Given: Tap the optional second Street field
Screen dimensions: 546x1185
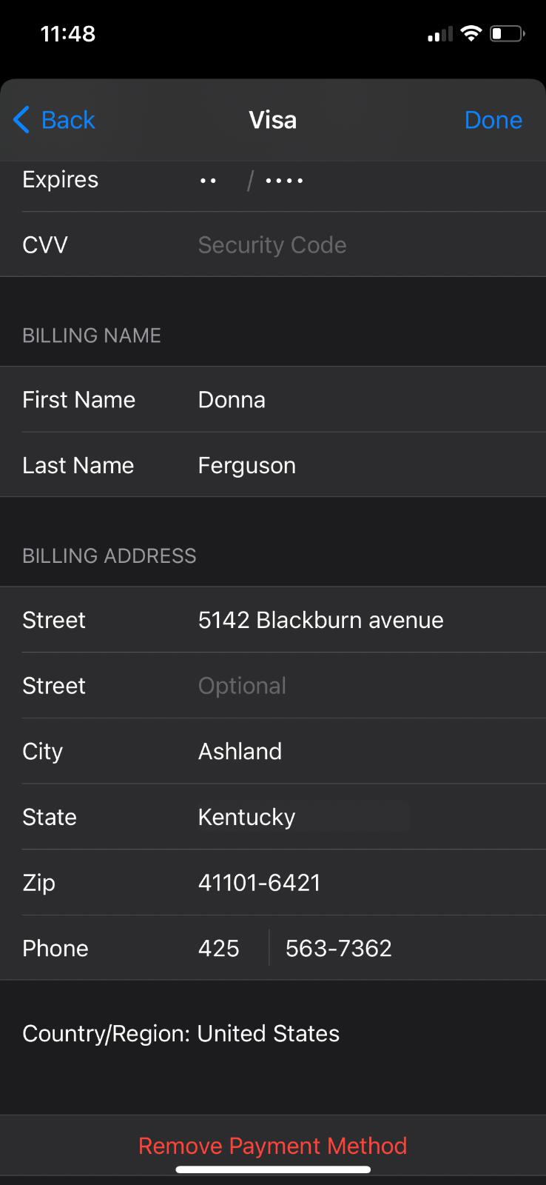Looking at the screenshot, I should [243, 686].
